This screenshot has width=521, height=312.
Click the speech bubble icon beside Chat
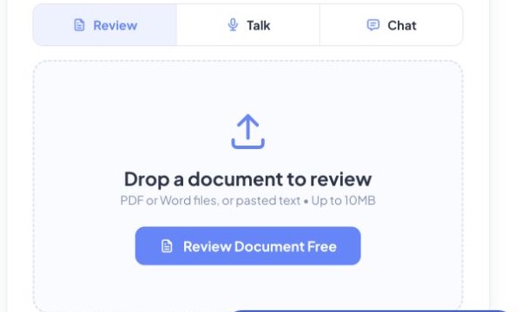(373, 25)
